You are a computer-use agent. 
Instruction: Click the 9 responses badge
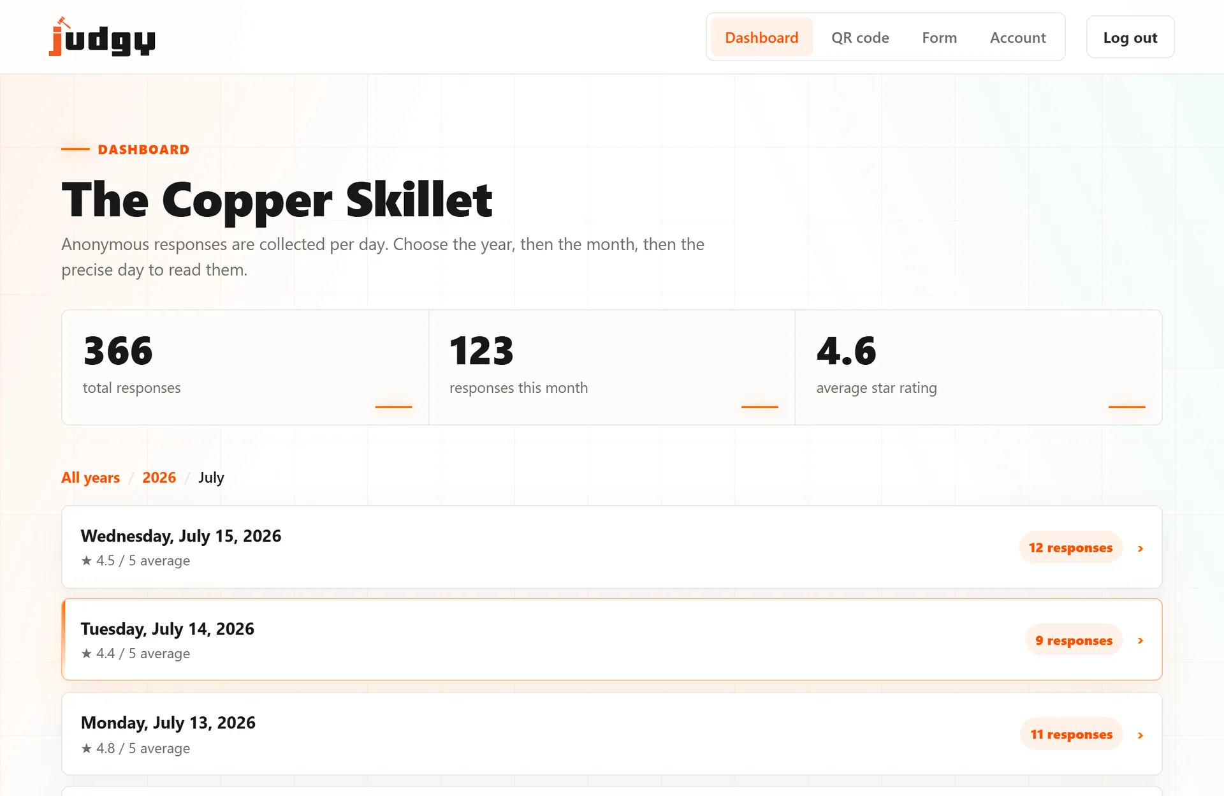pos(1074,640)
